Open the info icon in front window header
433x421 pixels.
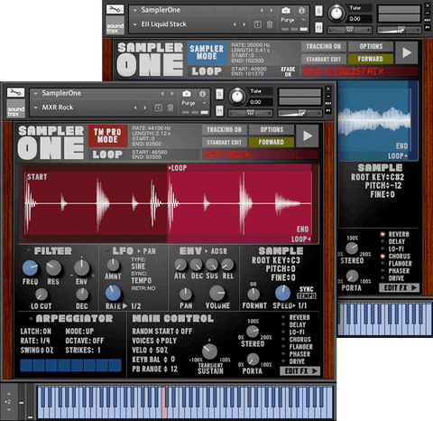coord(203,94)
